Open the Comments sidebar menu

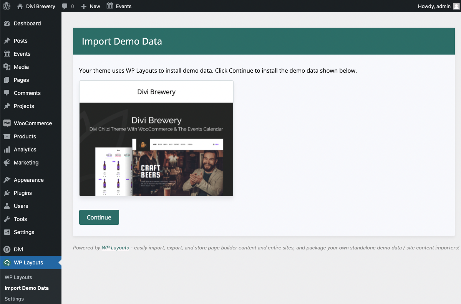[31, 93]
